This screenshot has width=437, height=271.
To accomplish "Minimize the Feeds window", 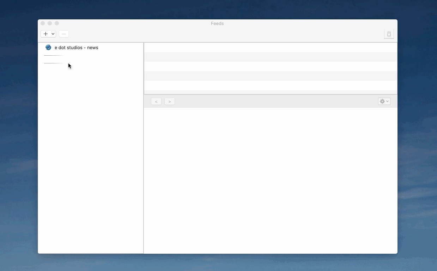I will [50, 23].
